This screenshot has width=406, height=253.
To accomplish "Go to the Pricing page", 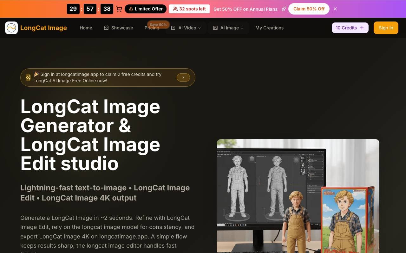I will point(152,28).
